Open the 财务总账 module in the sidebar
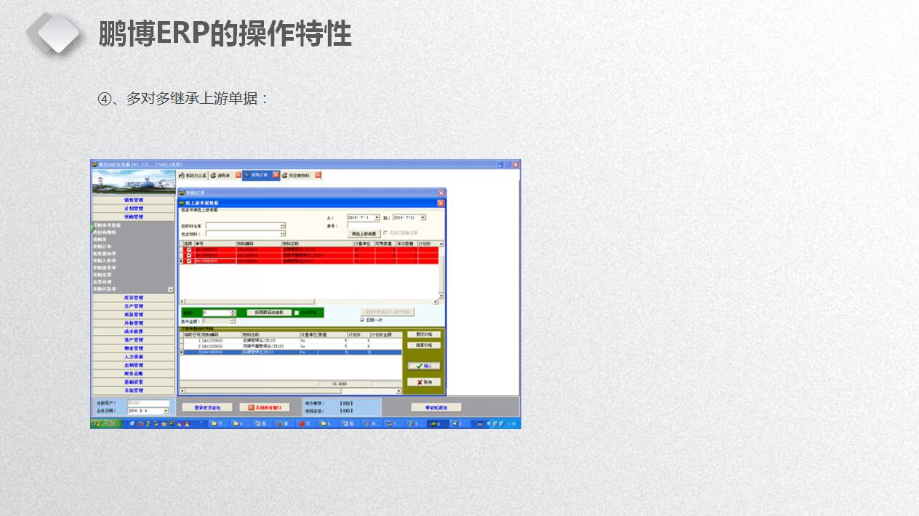The image size is (919, 516). click(x=134, y=374)
